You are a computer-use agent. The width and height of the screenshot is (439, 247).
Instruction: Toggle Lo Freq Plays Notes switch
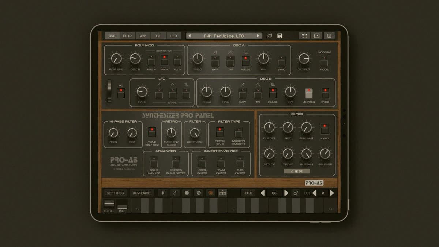pyautogui.click(x=176, y=162)
